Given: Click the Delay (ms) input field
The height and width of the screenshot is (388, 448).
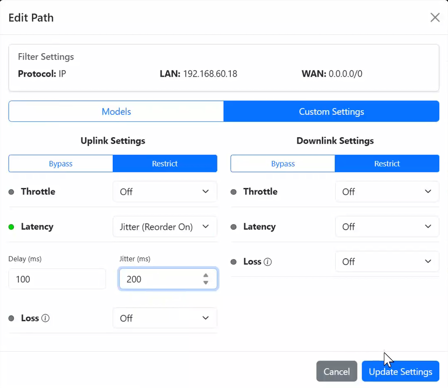Looking at the screenshot, I should point(57,279).
